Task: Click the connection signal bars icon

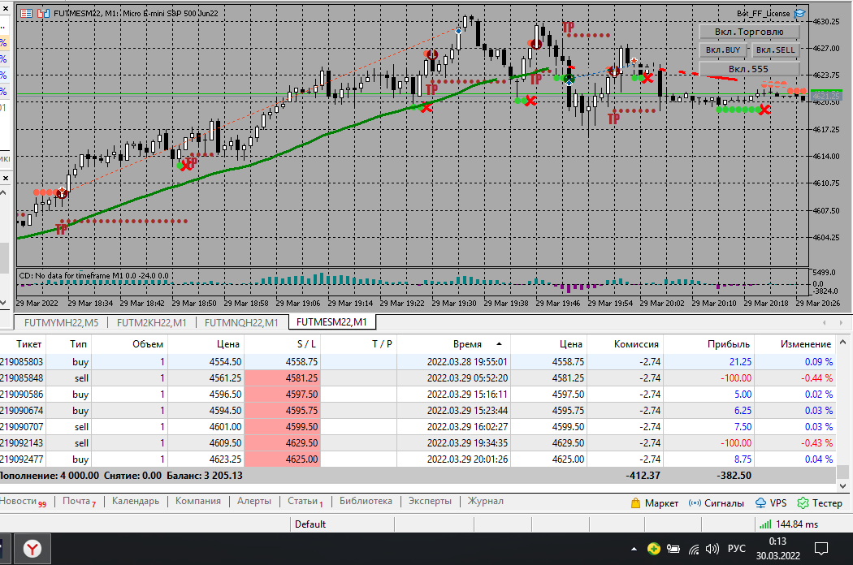Action: pyautogui.click(x=765, y=524)
